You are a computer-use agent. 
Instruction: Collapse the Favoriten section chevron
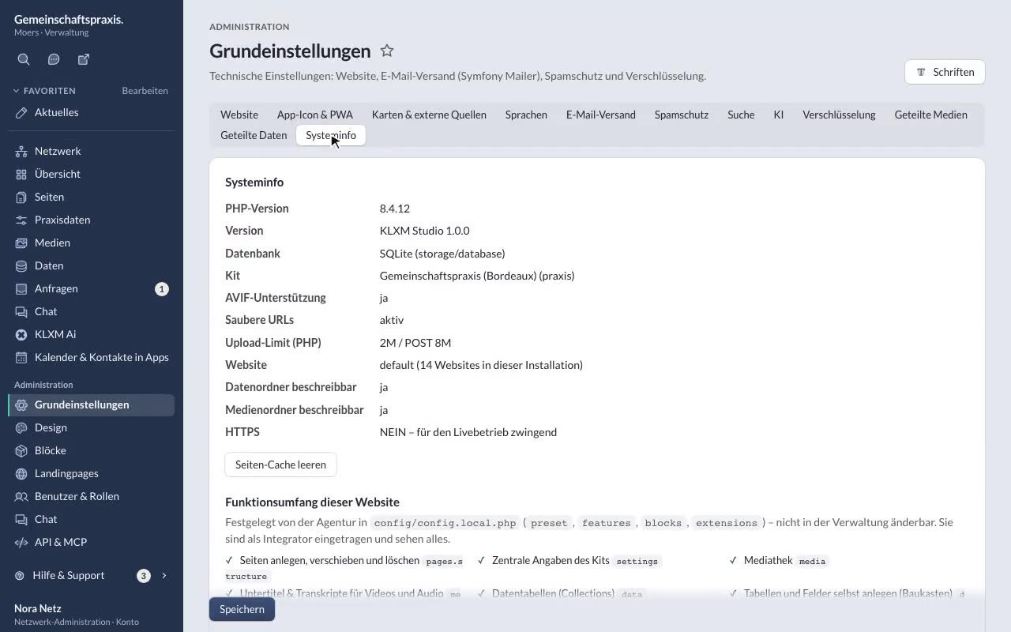pyautogui.click(x=17, y=91)
